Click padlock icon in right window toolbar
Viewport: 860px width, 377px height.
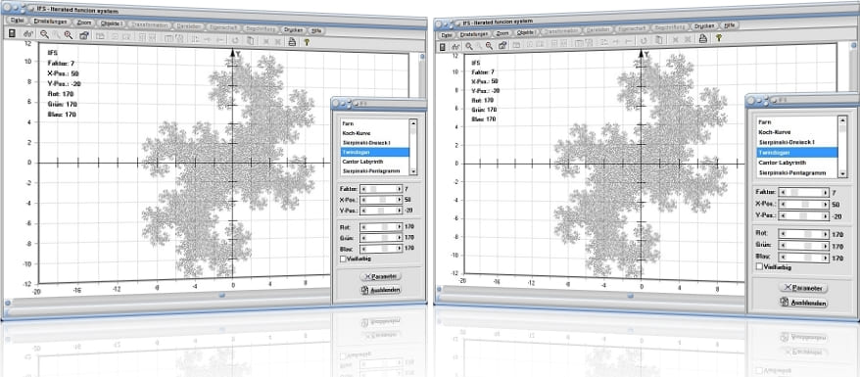coord(502,45)
